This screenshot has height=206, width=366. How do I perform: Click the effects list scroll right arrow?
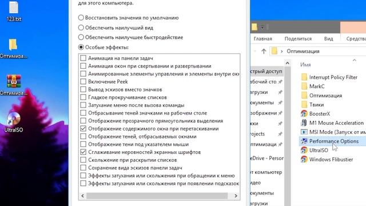[x=236, y=196]
